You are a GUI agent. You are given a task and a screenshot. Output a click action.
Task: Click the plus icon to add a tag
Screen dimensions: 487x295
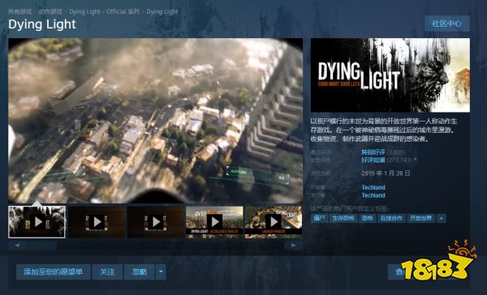tap(442, 218)
